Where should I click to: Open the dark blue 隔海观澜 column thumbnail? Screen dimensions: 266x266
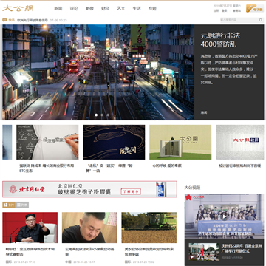click(x=114, y=142)
